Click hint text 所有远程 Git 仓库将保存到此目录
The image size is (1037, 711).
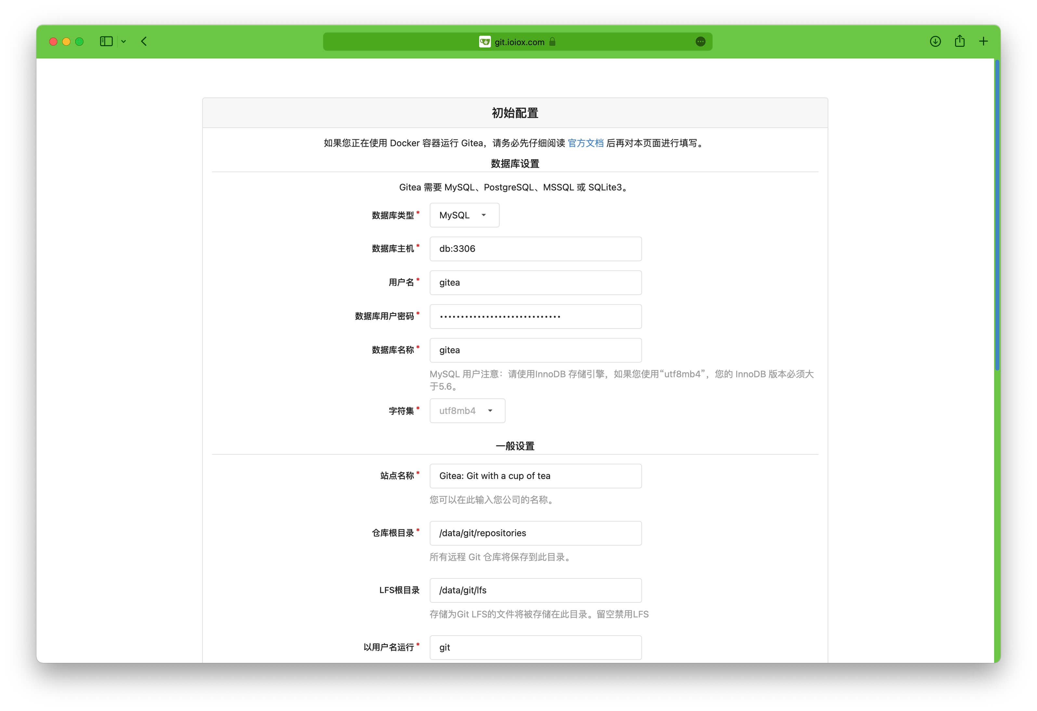501,557
